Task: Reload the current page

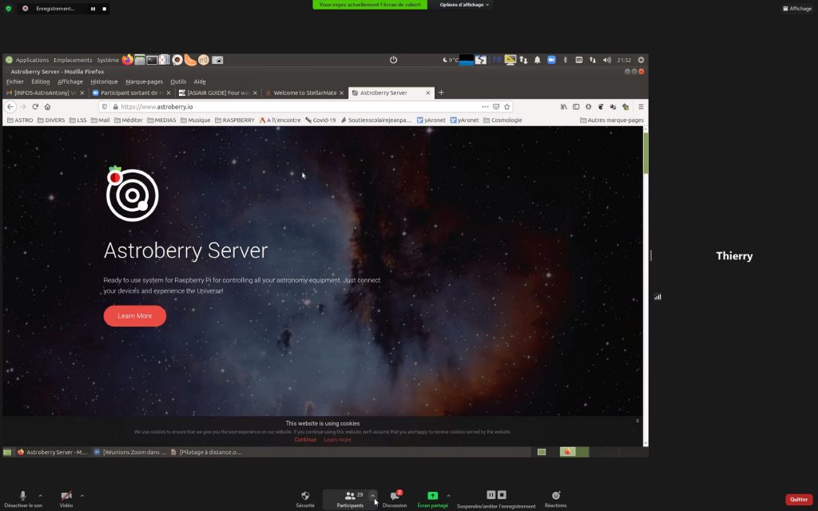Action: 35,107
